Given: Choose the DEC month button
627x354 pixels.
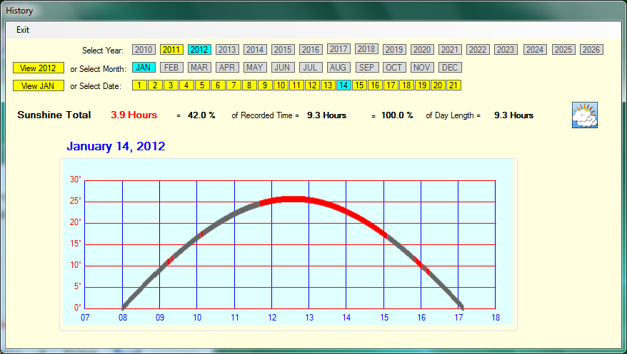Looking at the screenshot, I should coord(450,68).
